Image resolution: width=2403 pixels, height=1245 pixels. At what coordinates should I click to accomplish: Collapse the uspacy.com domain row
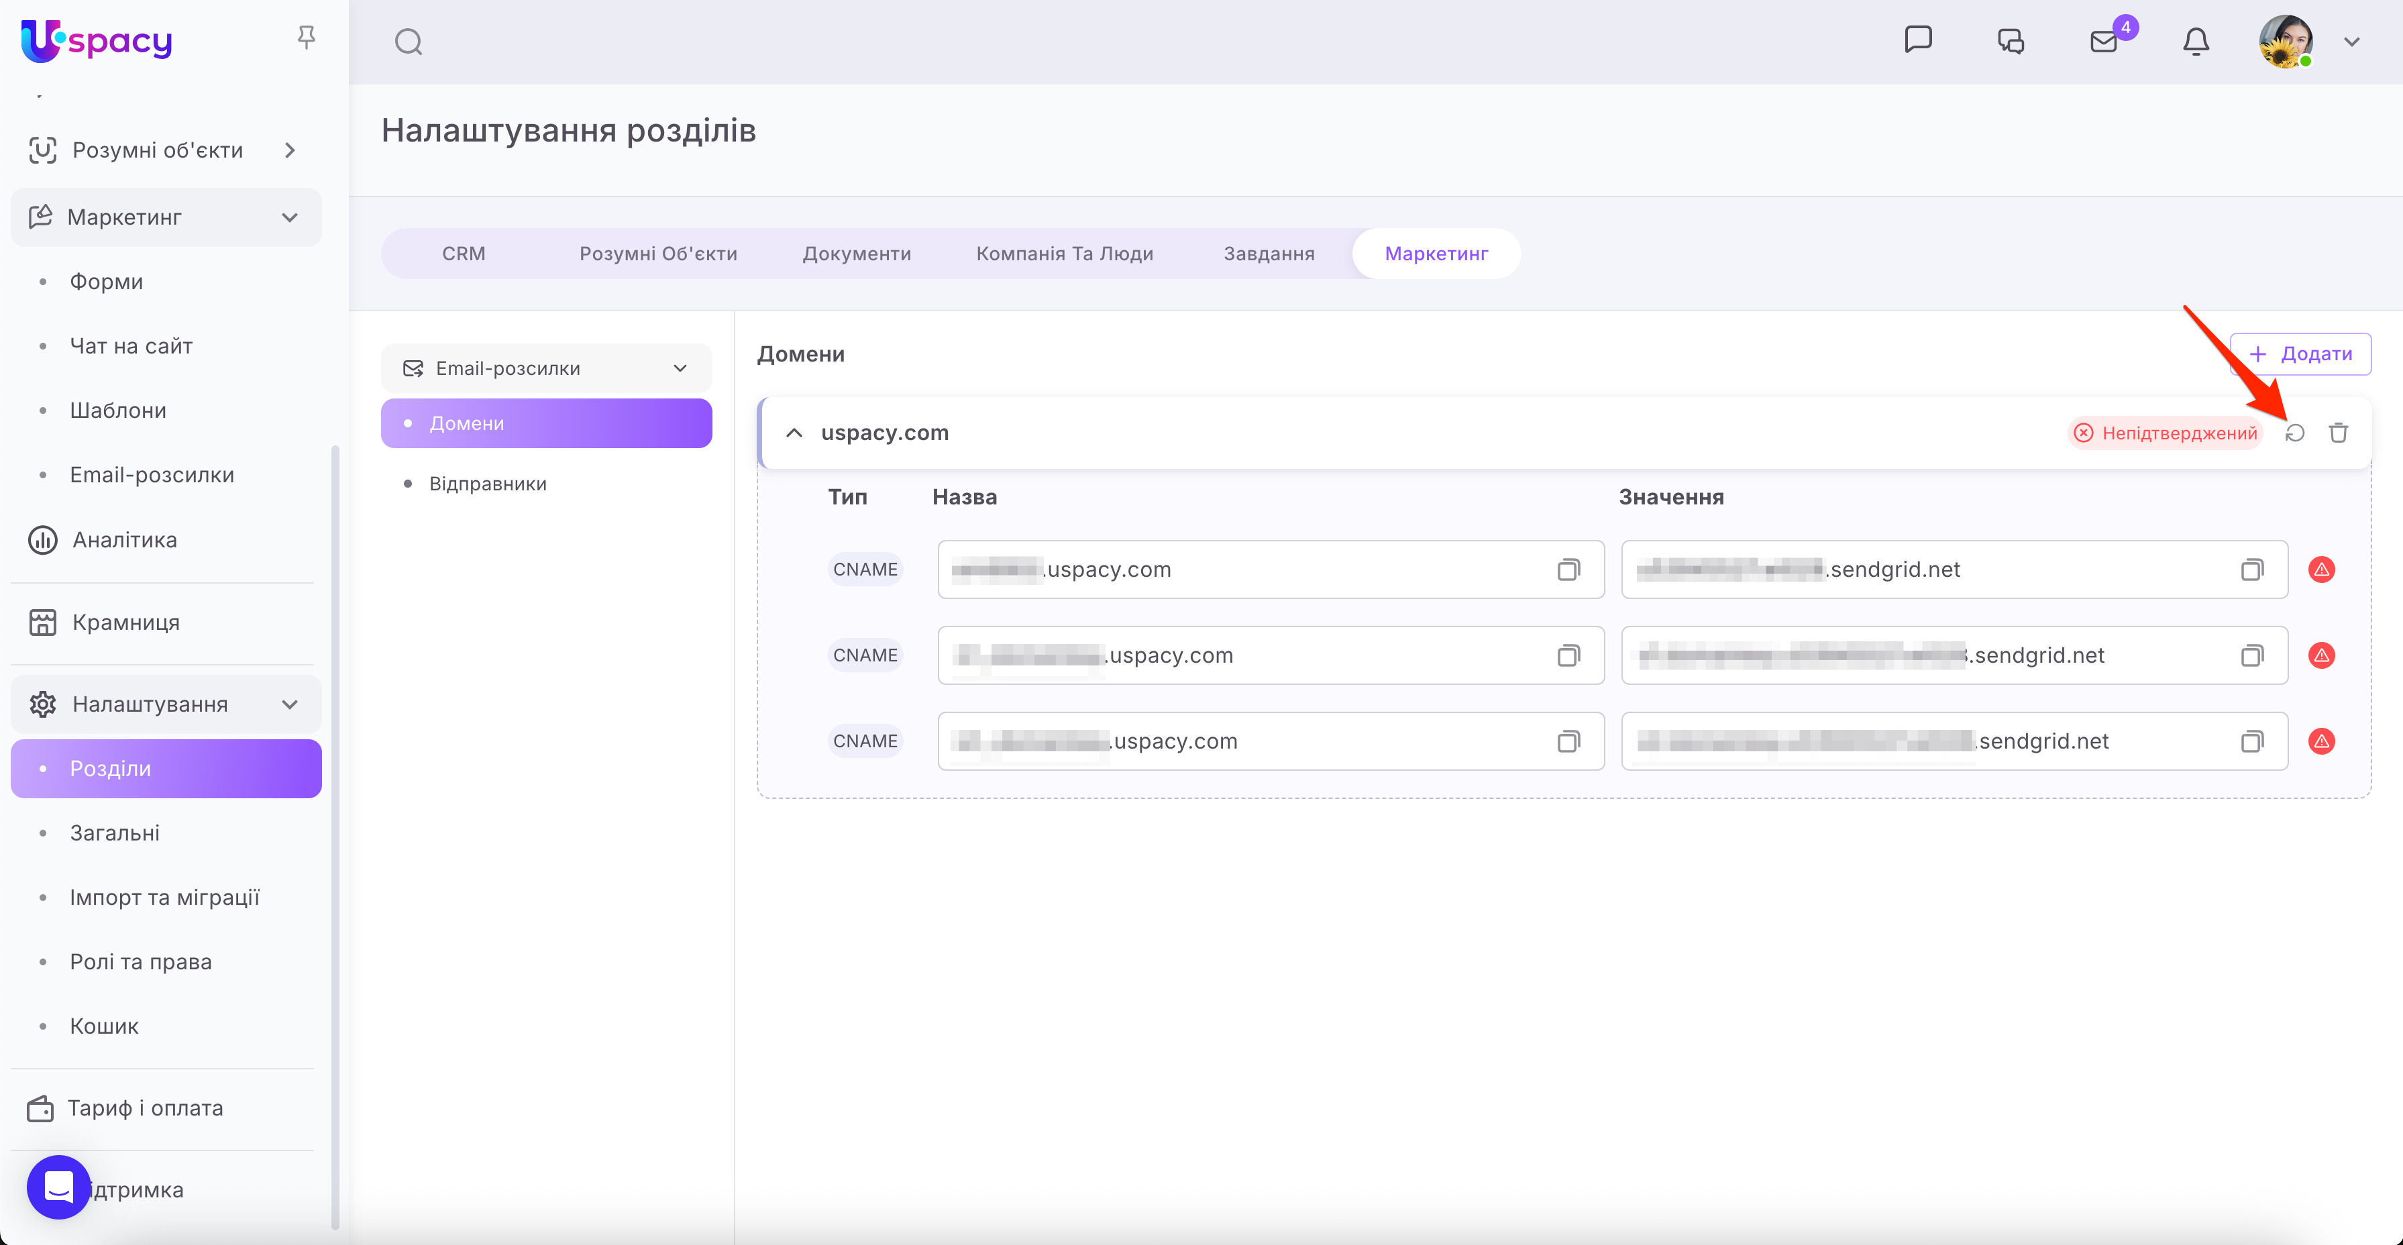tap(794, 433)
